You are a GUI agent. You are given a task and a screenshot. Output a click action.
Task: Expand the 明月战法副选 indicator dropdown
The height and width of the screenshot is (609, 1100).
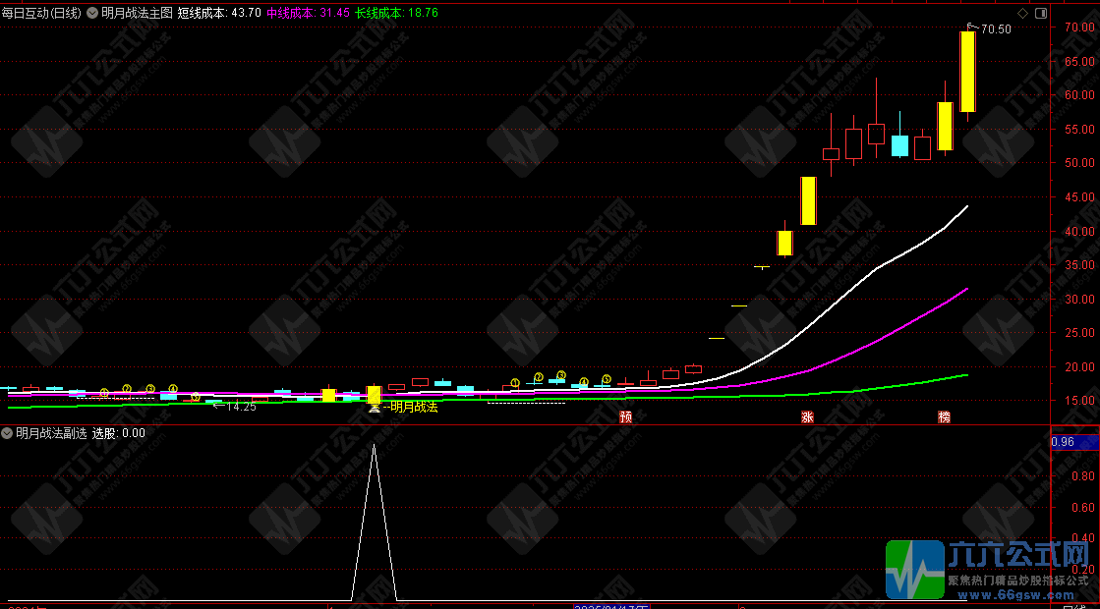8,433
